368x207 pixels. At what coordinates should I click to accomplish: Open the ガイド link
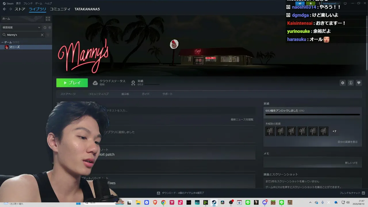[x=146, y=94]
